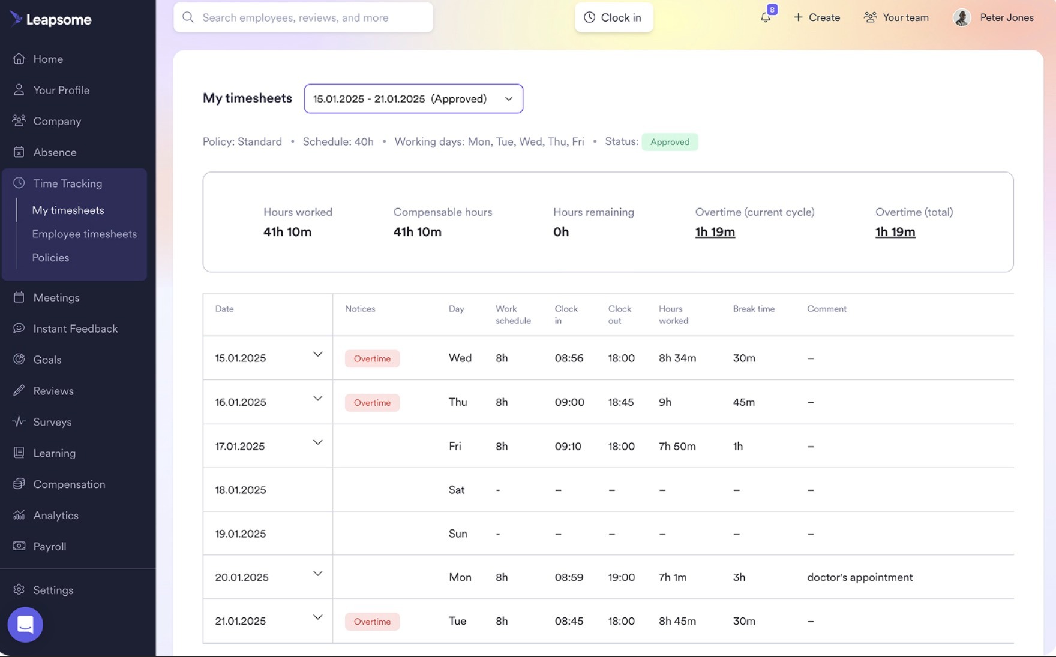Click the Time Tracking clock icon
1056x657 pixels.
[19, 183]
